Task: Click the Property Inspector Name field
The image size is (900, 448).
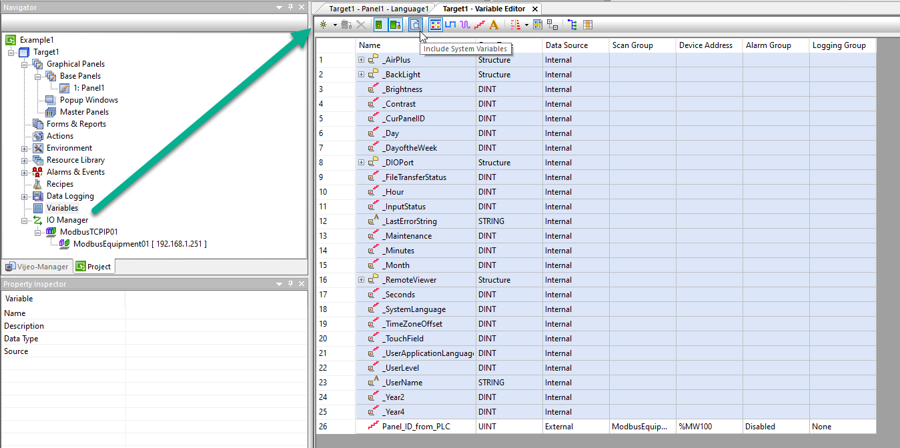Action: click(x=215, y=313)
